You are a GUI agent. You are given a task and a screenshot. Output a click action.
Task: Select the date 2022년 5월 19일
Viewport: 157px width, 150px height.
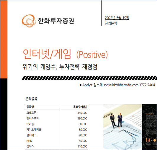click(x=117, y=18)
